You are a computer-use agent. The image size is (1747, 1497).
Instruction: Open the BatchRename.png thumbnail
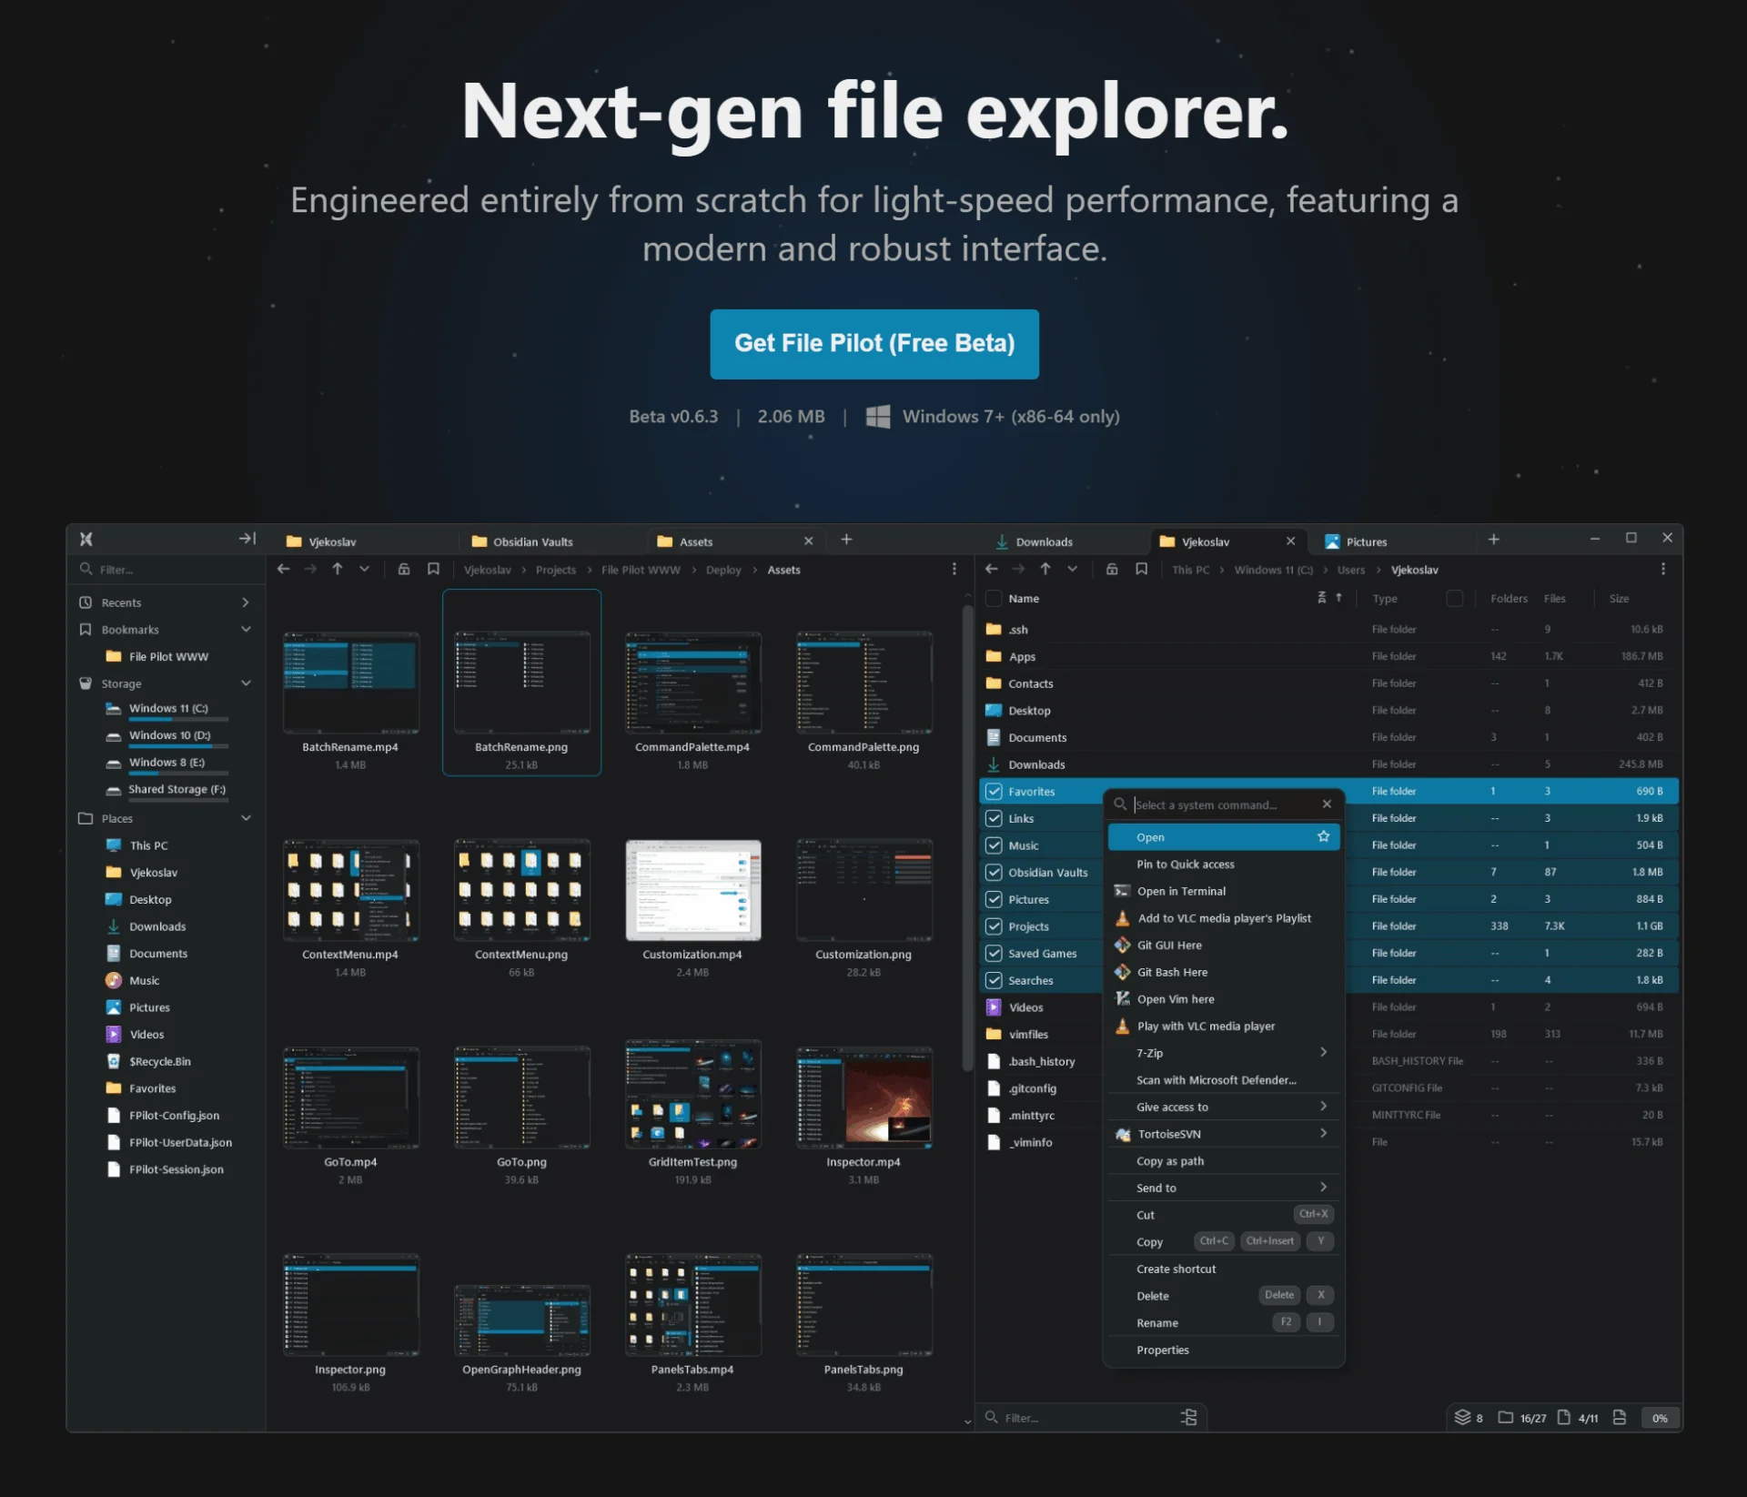[x=521, y=683]
